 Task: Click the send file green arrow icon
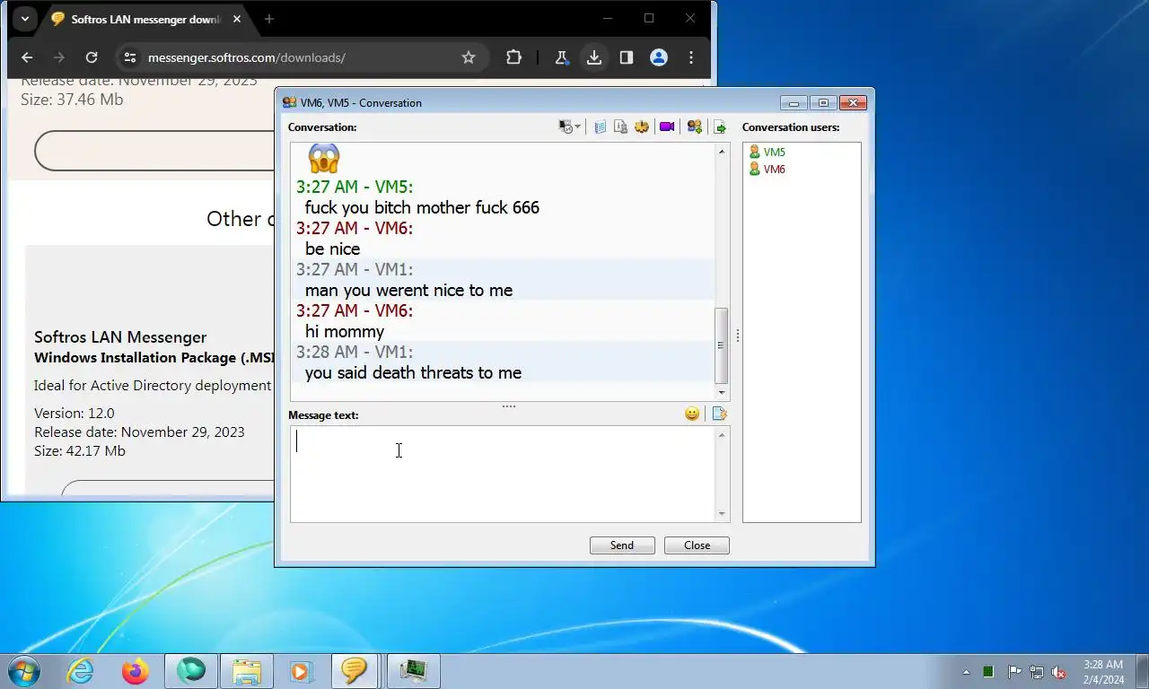click(x=720, y=127)
